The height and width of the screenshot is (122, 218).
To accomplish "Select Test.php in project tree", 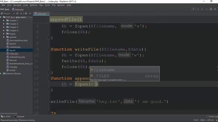I will click(x=12, y=67).
